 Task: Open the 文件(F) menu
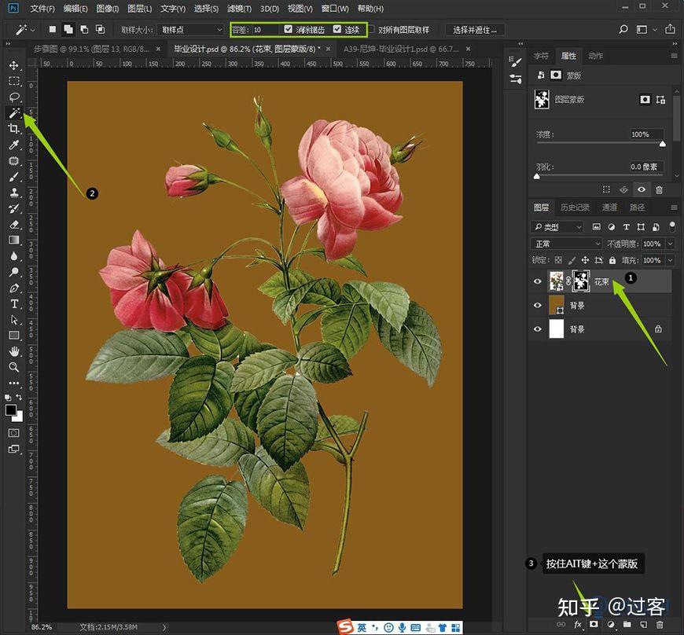pyautogui.click(x=42, y=9)
